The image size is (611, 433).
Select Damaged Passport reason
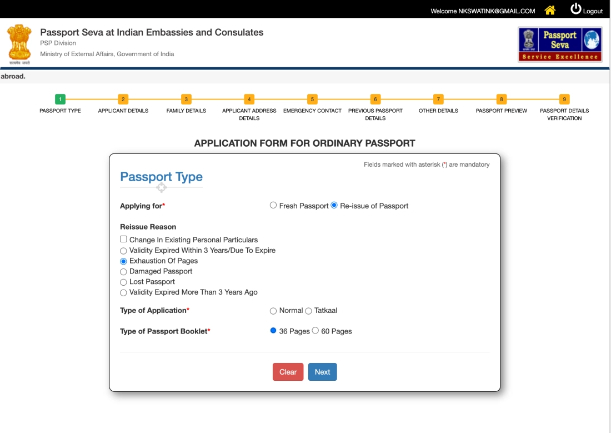123,272
